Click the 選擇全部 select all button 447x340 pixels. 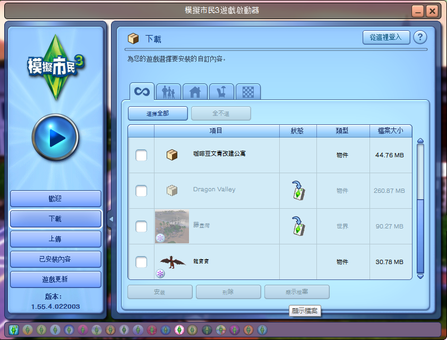point(158,114)
